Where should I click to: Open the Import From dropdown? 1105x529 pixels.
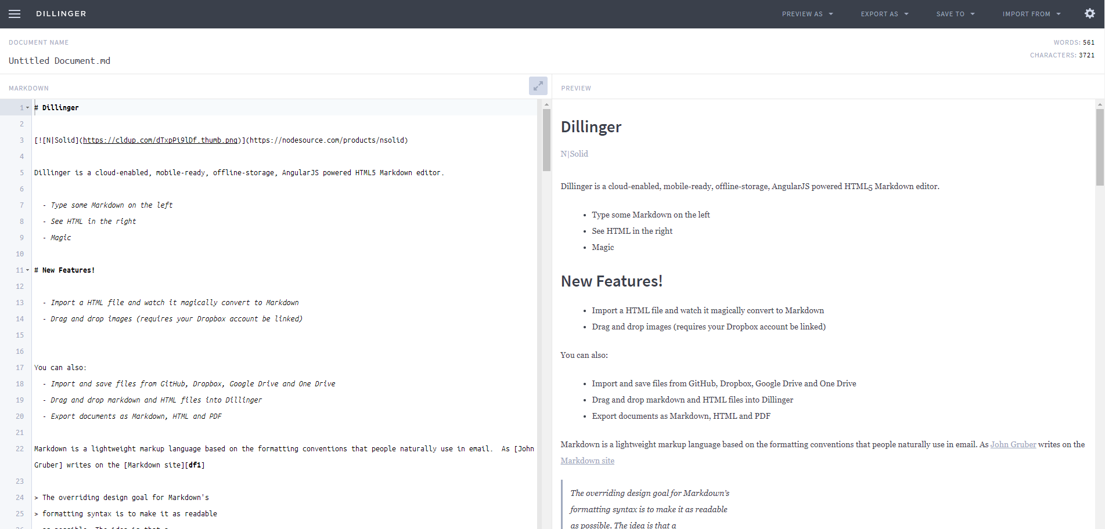click(x=1031, y=14)
